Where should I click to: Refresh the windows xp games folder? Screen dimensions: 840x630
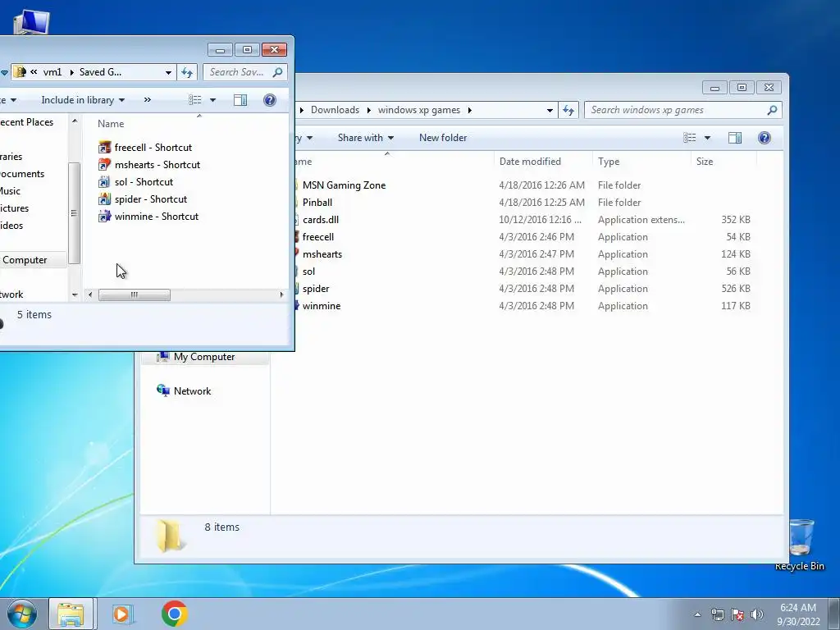(x=568, y=110)
